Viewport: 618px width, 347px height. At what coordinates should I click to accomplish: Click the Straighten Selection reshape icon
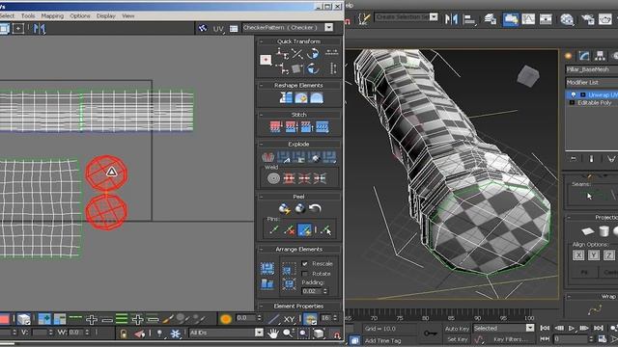point(286,97)
